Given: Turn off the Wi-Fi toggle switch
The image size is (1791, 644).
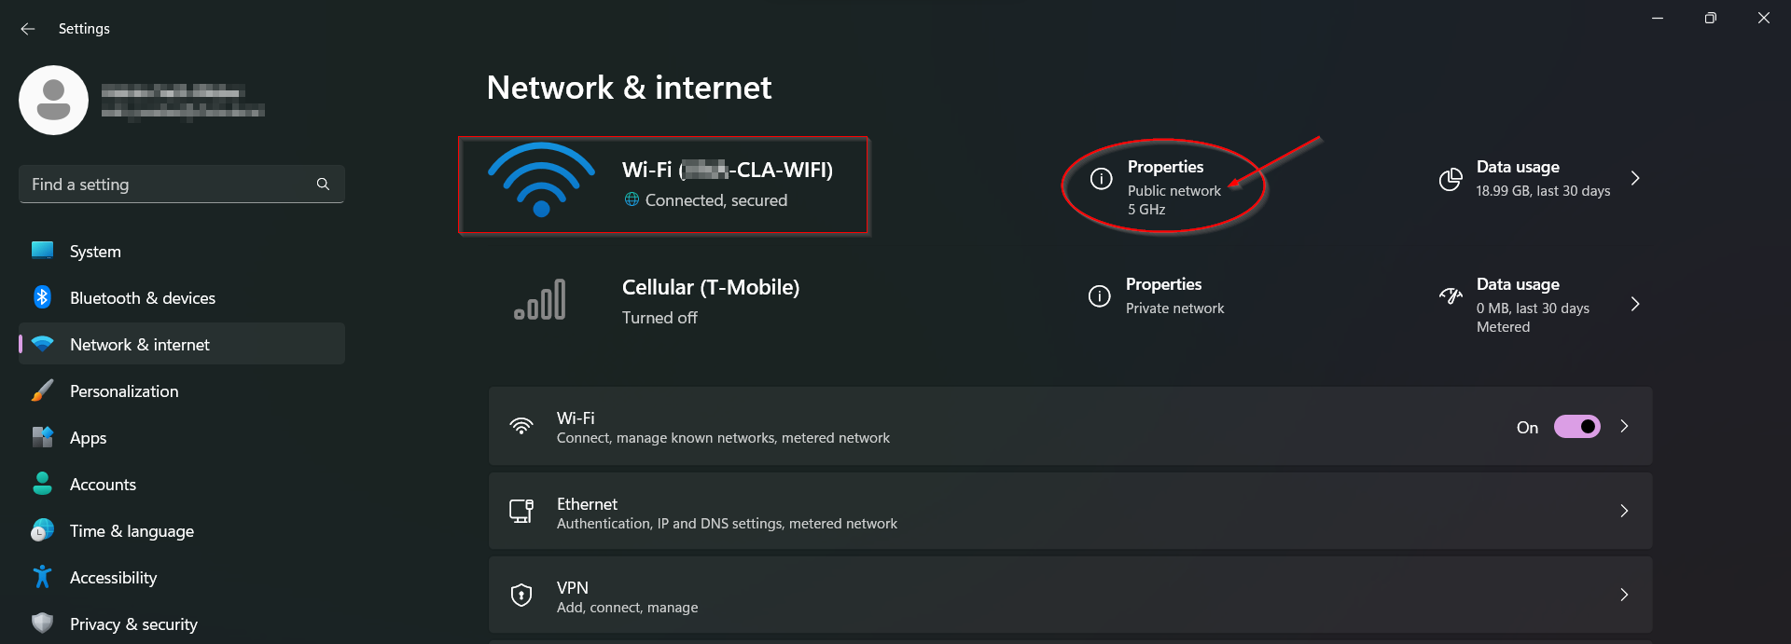Looking at the screenshot, I should point(1576,427).
